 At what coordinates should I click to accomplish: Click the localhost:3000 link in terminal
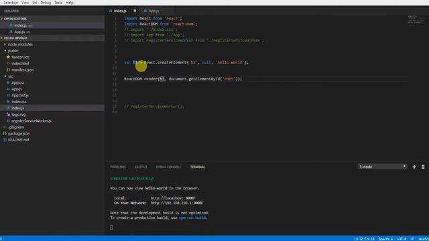point(173,198)
